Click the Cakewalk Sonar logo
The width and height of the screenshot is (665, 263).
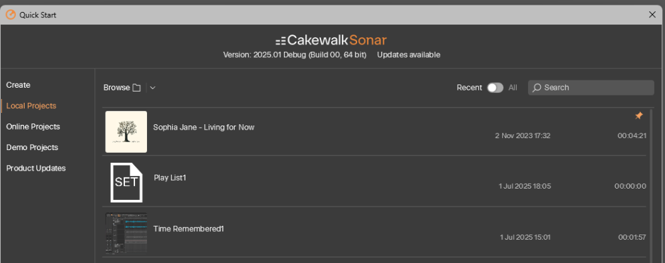[331, 41]
